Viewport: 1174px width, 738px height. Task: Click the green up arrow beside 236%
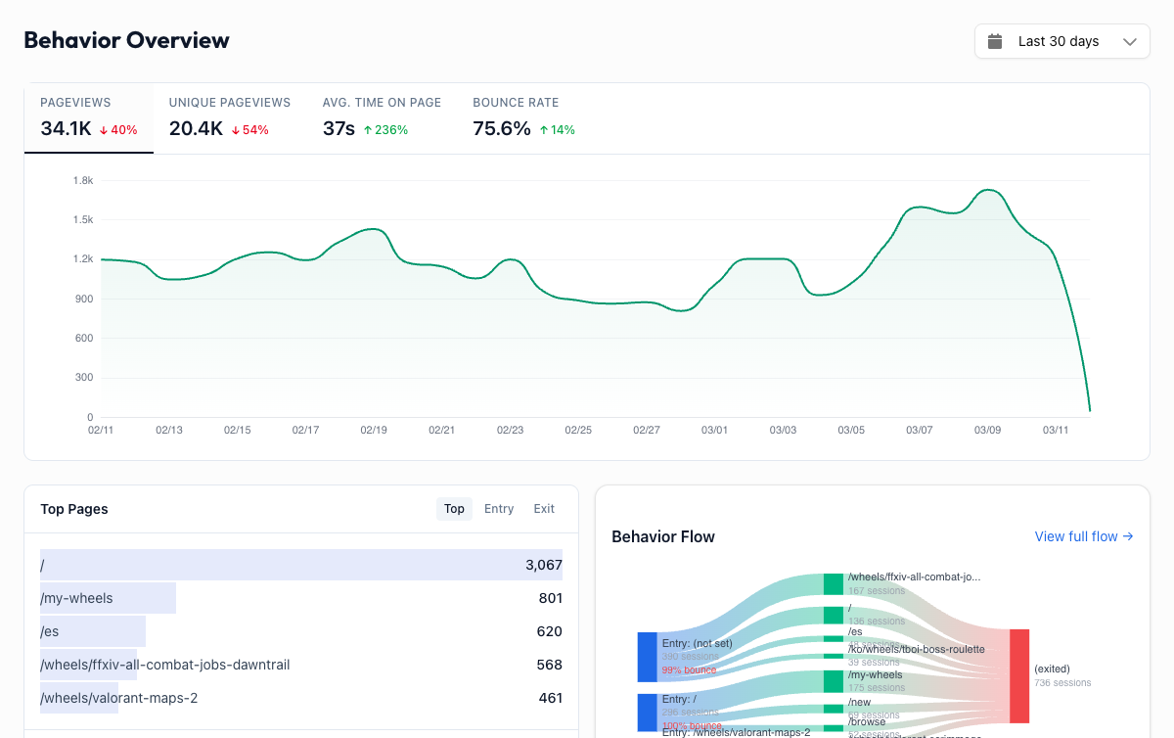click(367, 130)
